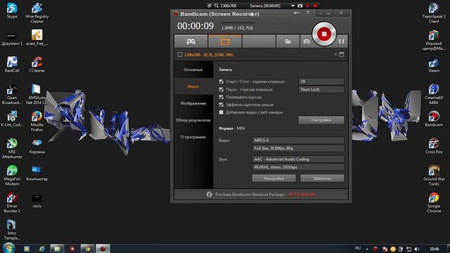Viewport: 450px width, 253px height.
Task: Toggle mouse click effects checkbox
Action: (x=221, y=105)
